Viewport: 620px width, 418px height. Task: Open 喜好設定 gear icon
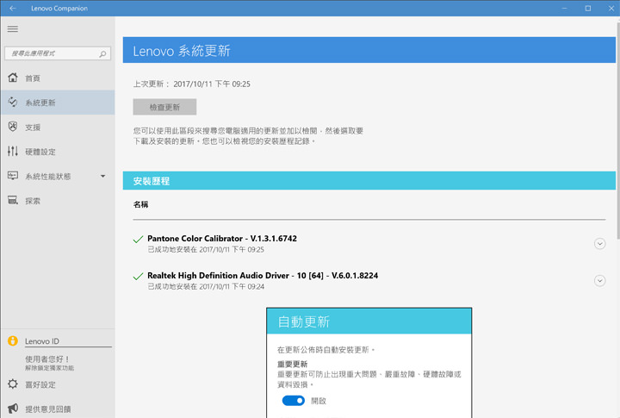(12, 384)
